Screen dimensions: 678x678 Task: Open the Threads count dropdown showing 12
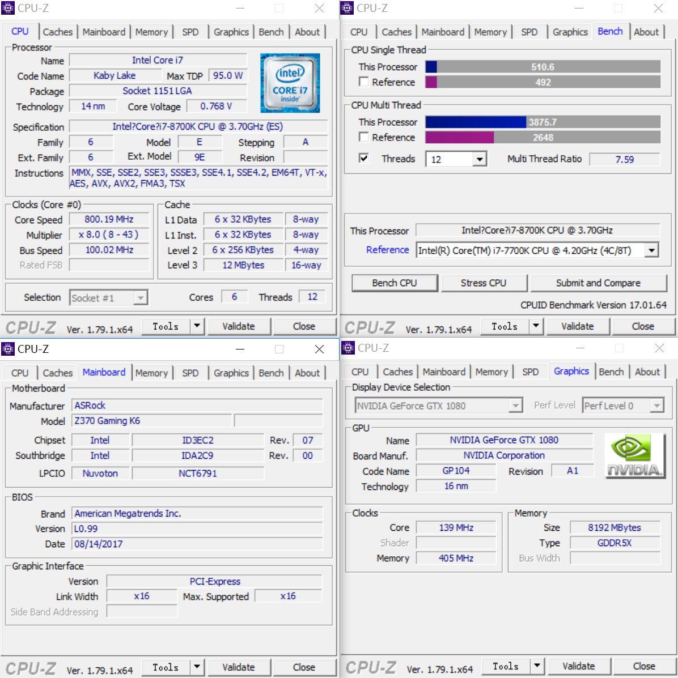click(479, 159)
